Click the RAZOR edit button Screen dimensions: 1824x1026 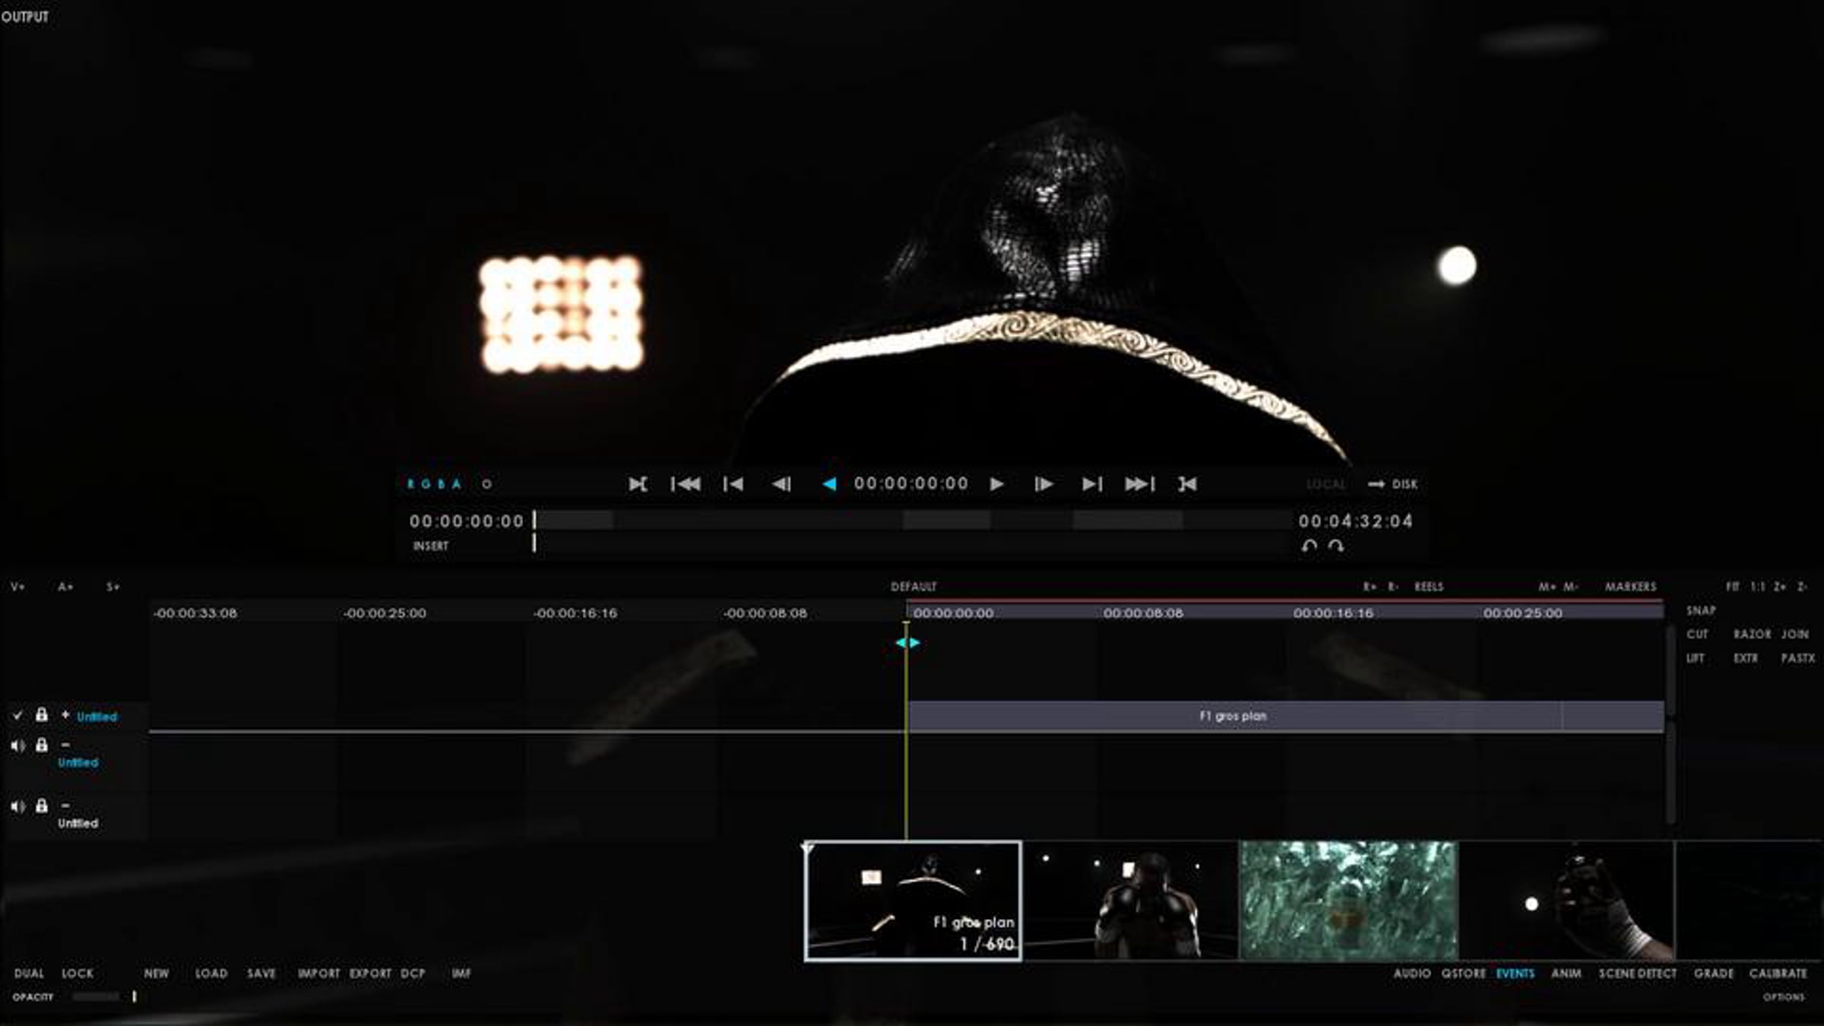(1752, 634)
